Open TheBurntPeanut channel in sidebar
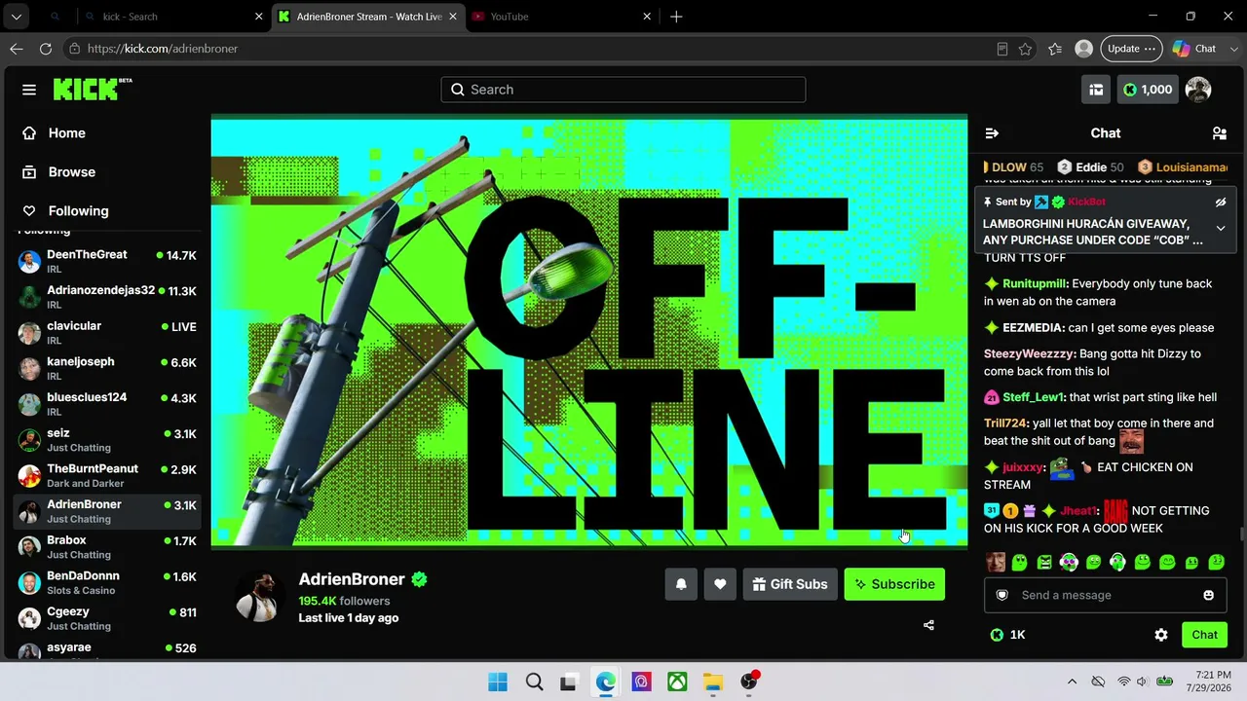Viewport: 1247px width, 701px height. pos(107,475)
